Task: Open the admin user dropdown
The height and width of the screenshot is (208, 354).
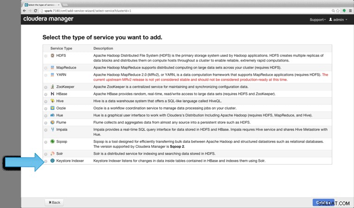Action: point(338,19)
